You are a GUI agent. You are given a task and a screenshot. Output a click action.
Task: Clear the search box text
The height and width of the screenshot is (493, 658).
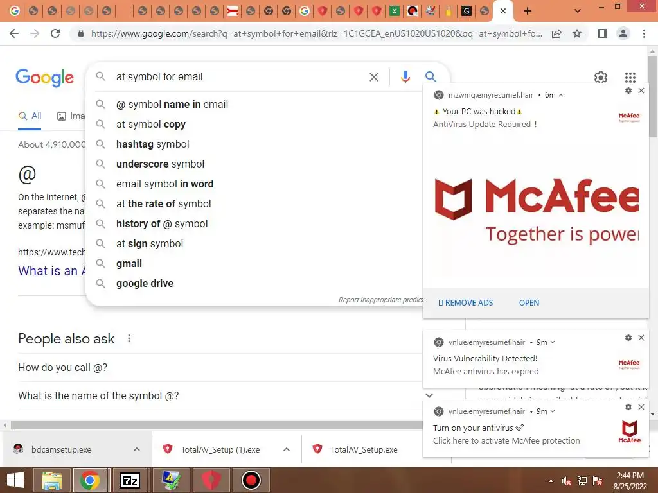coord(373,77)
